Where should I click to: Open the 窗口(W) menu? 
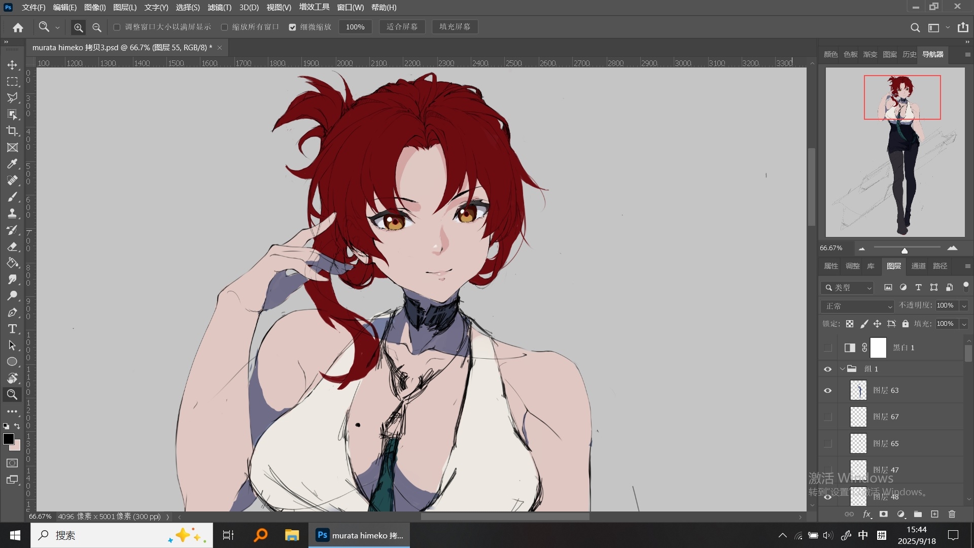[x=350, y=7]
